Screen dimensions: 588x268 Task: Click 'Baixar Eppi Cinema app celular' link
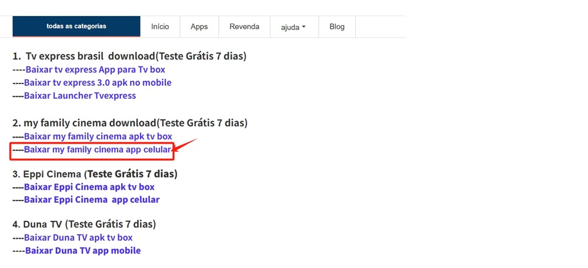point(91,200)
